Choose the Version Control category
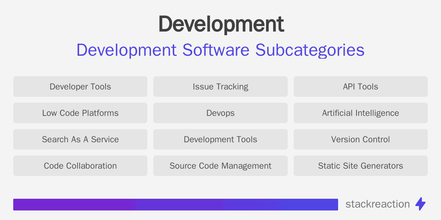The width and height of the screenshot is (441, 220). pos(361,139)
